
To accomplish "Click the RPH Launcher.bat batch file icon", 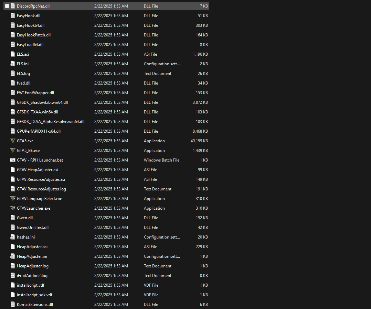I will click(13, 160).
